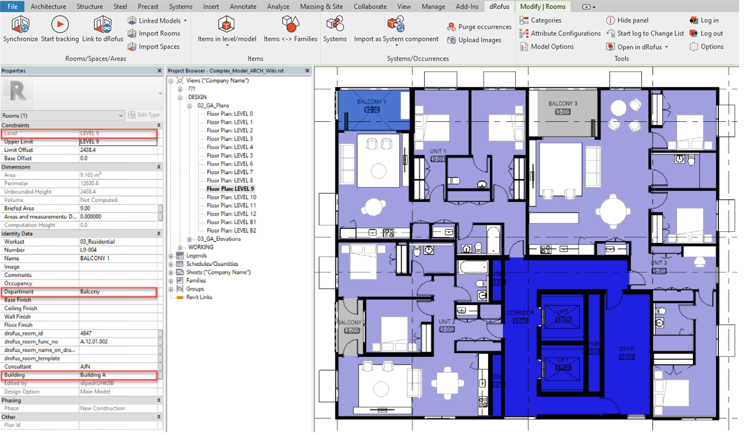
Task: Click the Items <-> Families icon
Action: pyautogui.click(x=290, y=25)
